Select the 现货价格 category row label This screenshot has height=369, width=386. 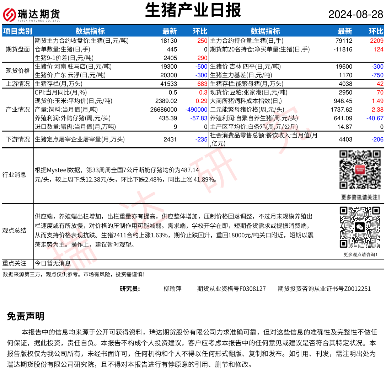pos(18,71)
